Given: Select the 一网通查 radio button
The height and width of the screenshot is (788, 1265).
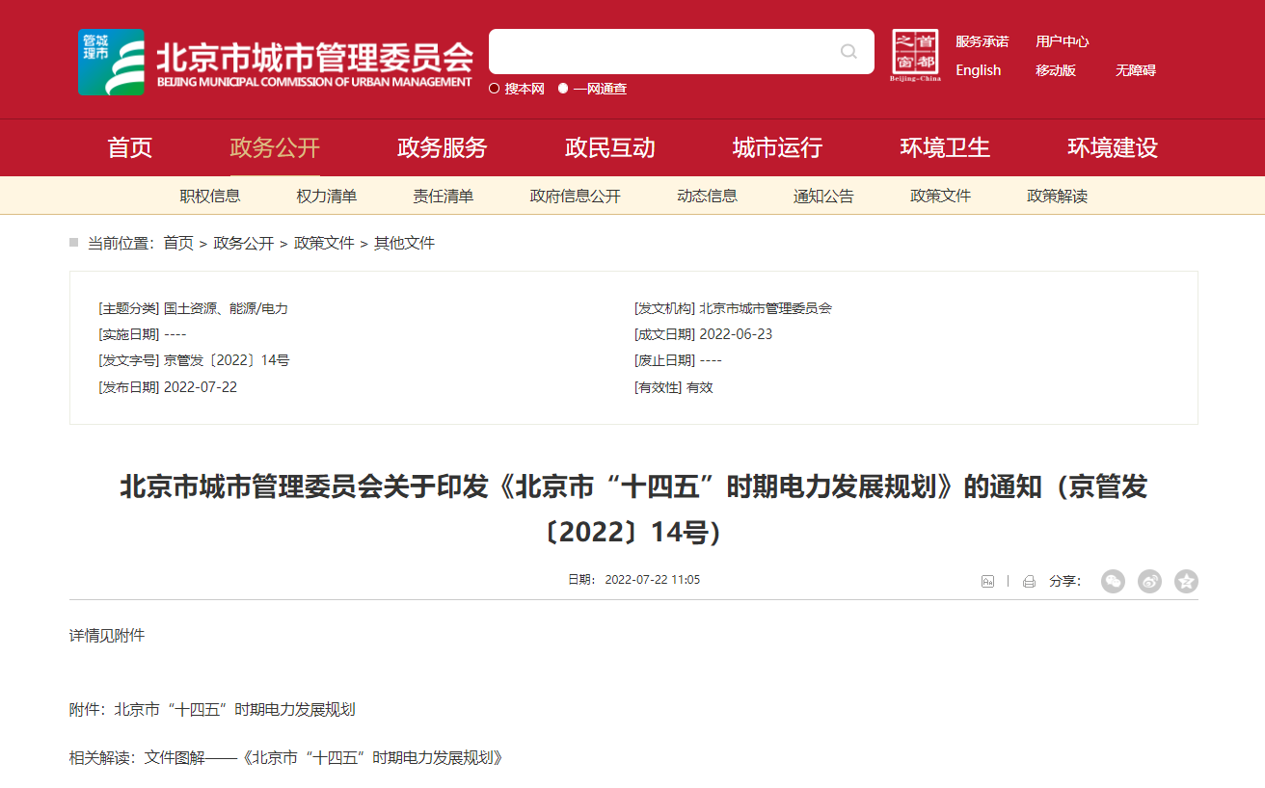Looking at the screenshot, I should click(x=563, y=89).
